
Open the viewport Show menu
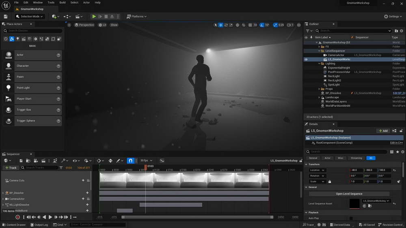pyautogui.click(x=114, y=25)
